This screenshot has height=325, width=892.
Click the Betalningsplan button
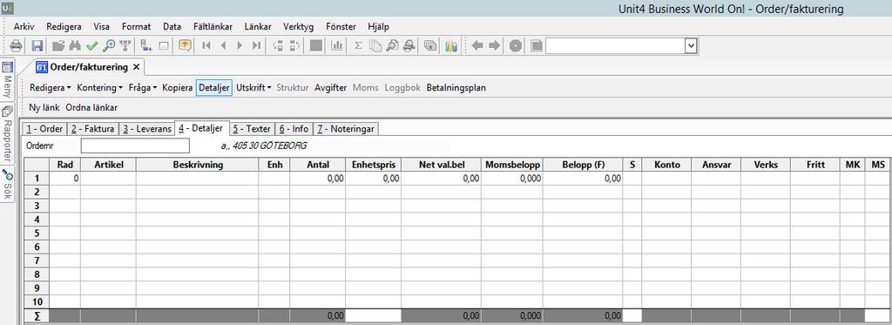456,88
